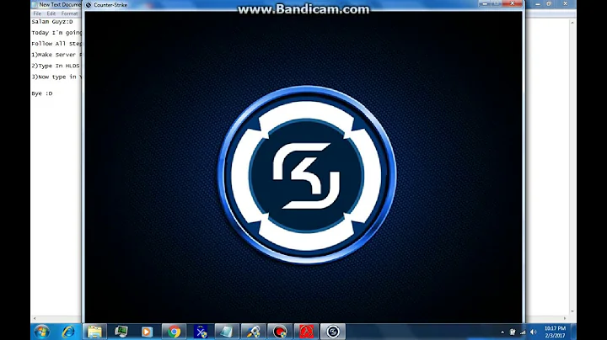Click the green monitor taskbar icon
607x340 pixels.
coord(121,332)
